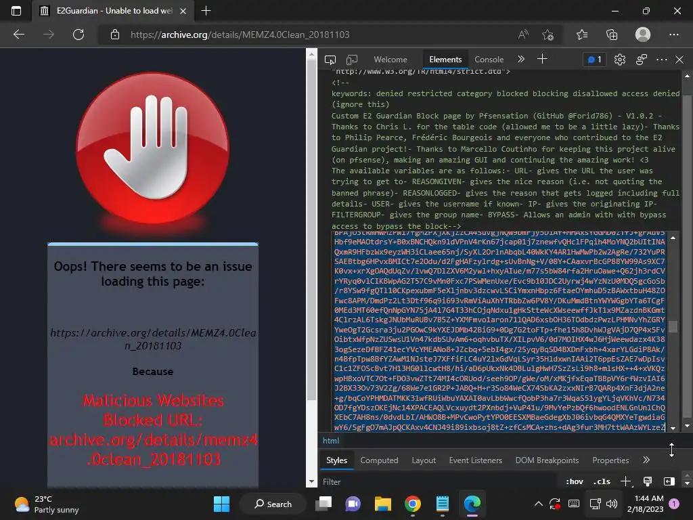
Task: Open DevTools customize three-dot menu
Action: [x=662, y=60]
